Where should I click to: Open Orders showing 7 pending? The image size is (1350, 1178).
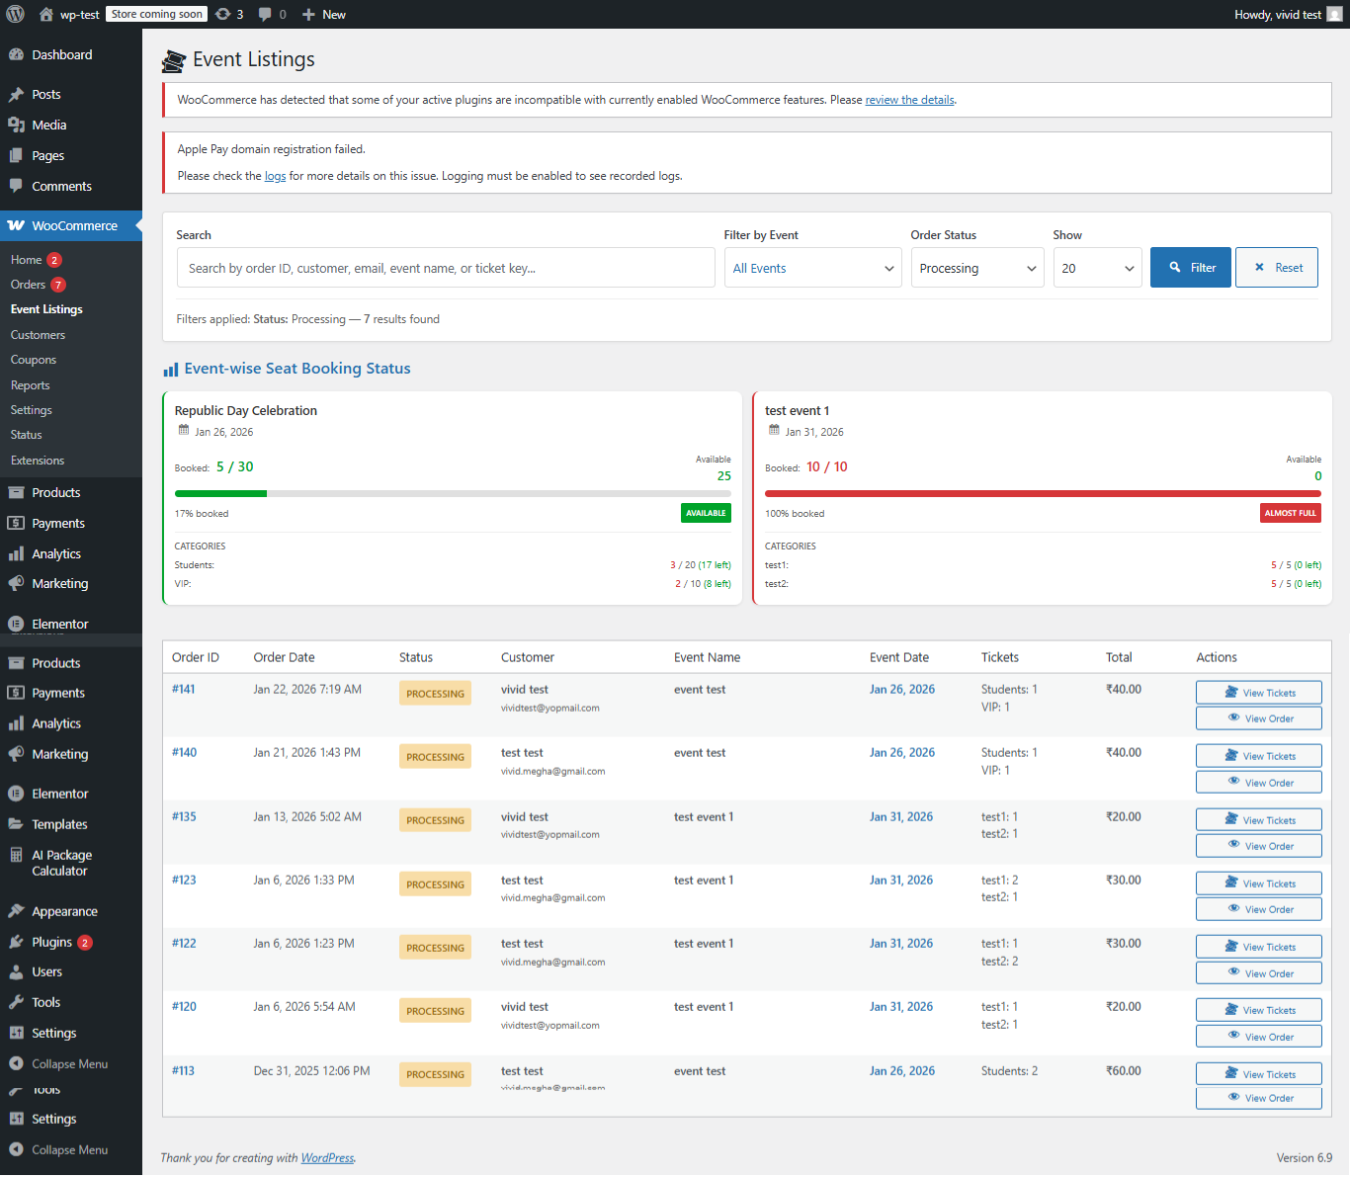pos(30,284)
